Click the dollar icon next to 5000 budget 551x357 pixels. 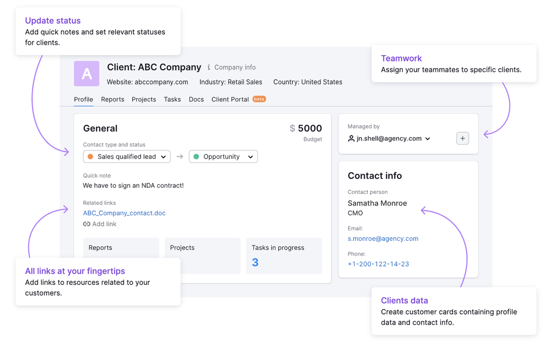291,128
